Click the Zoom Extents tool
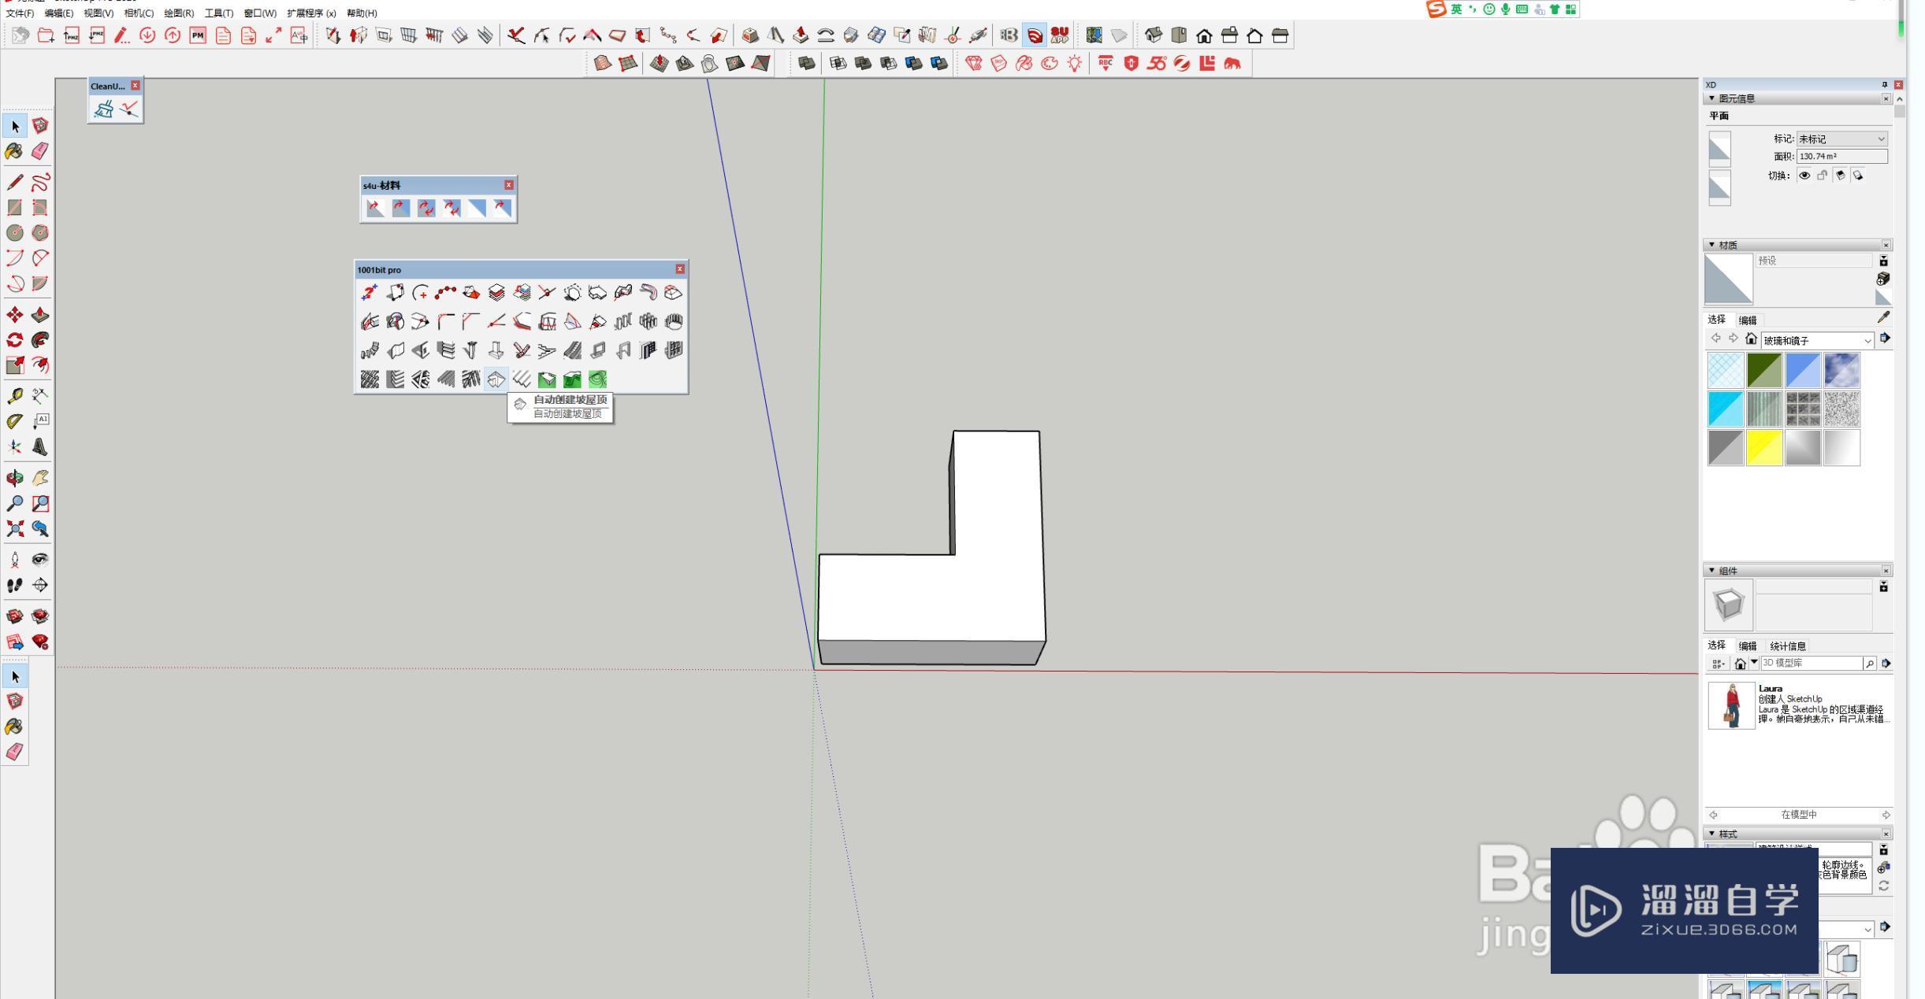Screen dimensions: 1925x999 tap(15, 528)
